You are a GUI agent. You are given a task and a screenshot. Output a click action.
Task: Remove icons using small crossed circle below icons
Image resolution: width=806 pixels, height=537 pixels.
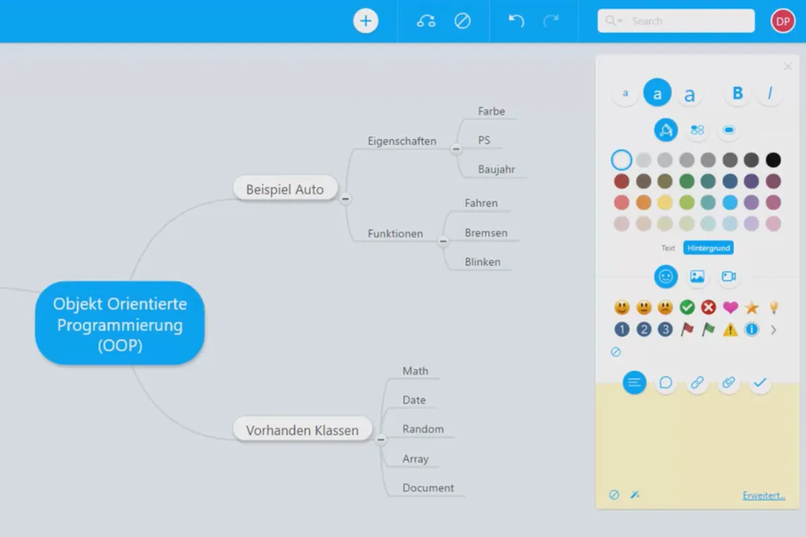(x=616, y=352)
